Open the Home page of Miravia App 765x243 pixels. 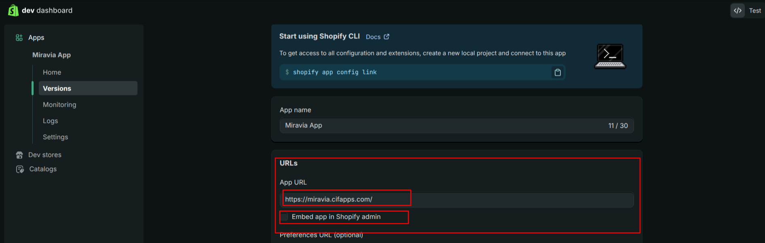pyautogui.click(x=52, y=72)
